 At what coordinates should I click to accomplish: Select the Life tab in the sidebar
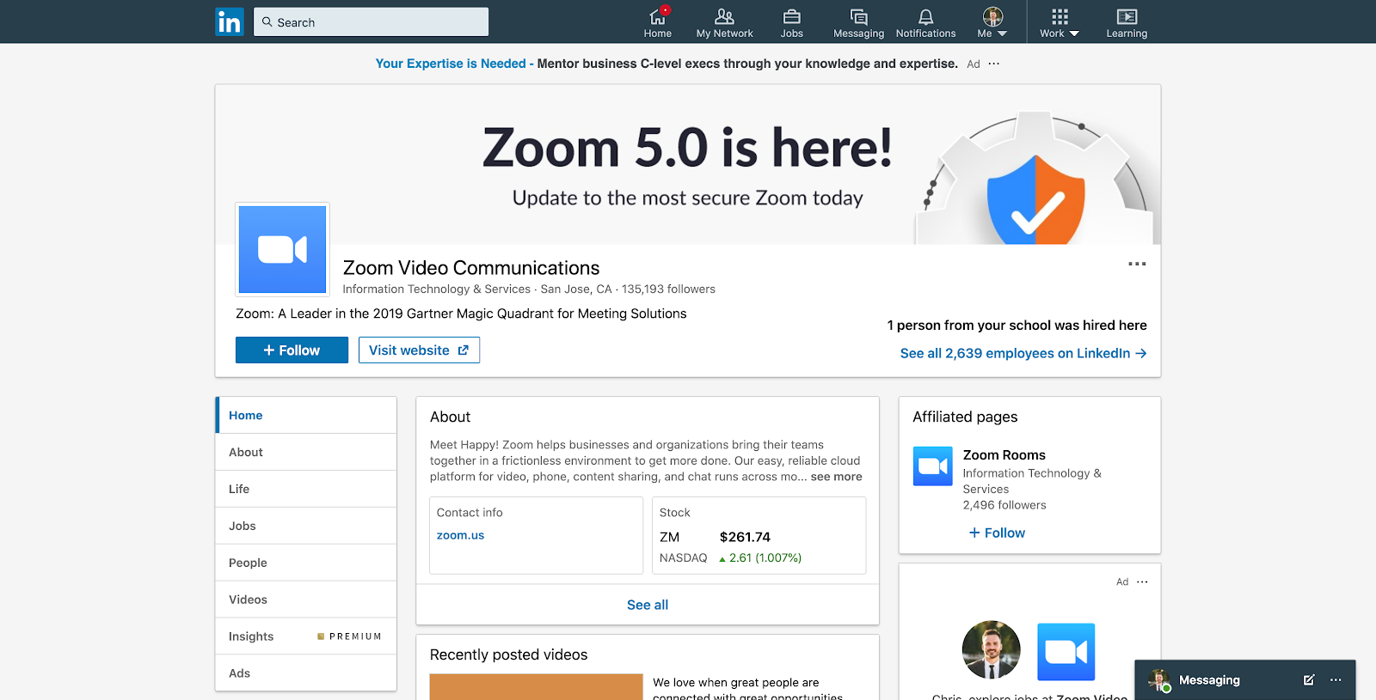point(306,489)
